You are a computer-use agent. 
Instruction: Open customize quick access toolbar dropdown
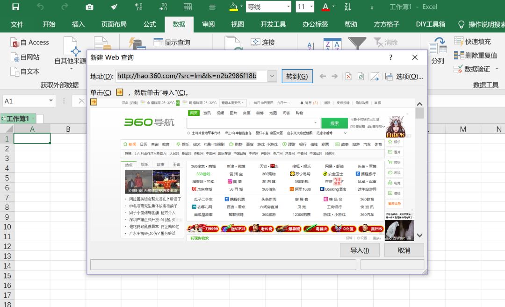[x=372, y=7]
